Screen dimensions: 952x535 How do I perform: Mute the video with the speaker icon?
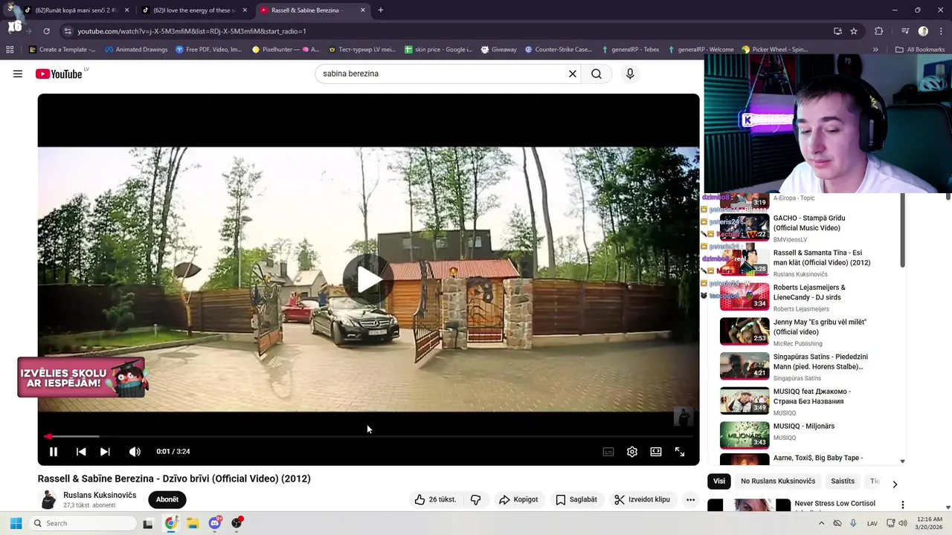coord(135,451)
